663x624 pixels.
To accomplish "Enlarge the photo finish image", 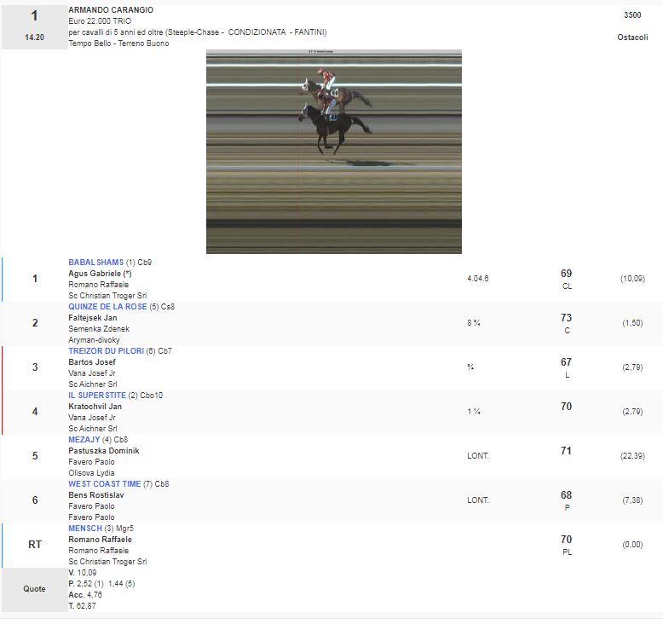I will 333,151.
